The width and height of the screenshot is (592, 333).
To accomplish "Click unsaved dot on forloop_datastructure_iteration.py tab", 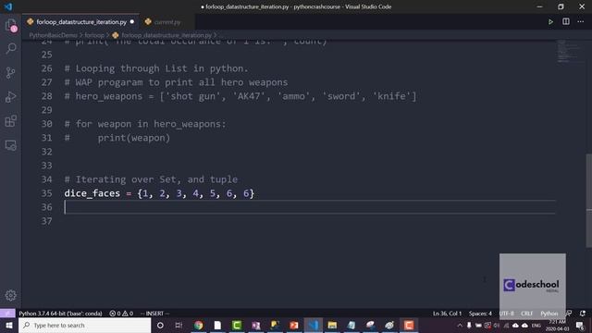I will click(131, 22).
